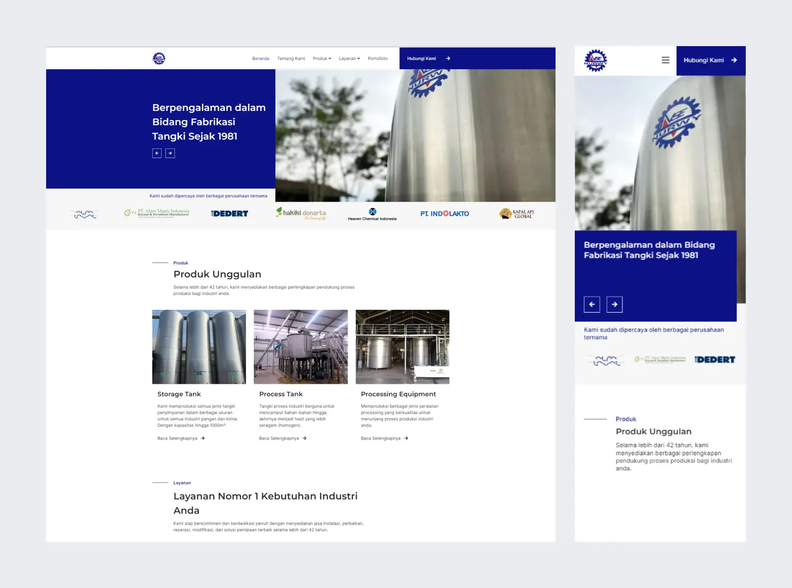This screenshot has height=588, width=792.
Task: Go to the previous slide in the mobile hero
Action: 592,305
